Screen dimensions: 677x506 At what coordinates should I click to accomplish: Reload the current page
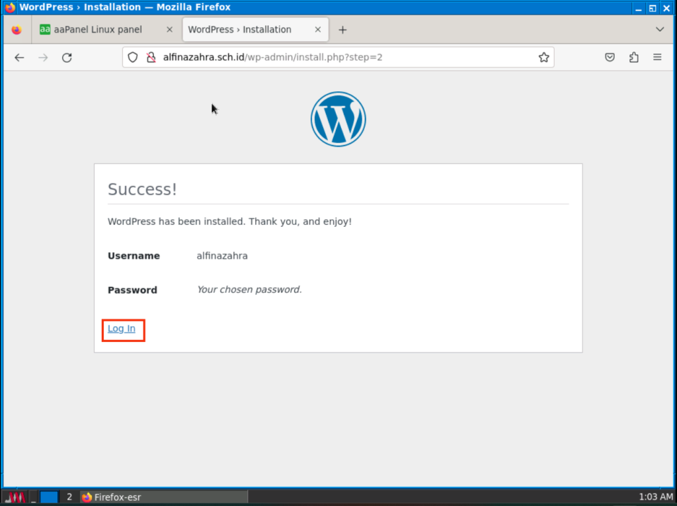pyautogui.click(x=67, y=58)
